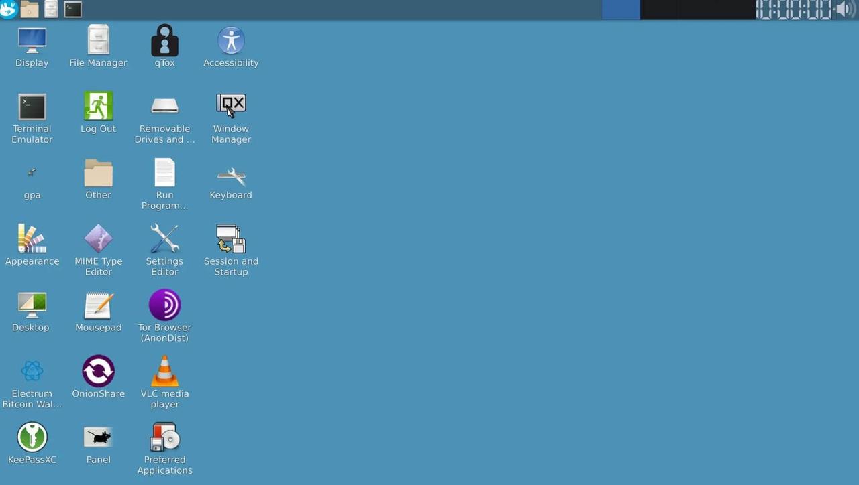Screen dimensions: 859x485
Task: Open the volume control in top panel
Action: coord(846,9)
